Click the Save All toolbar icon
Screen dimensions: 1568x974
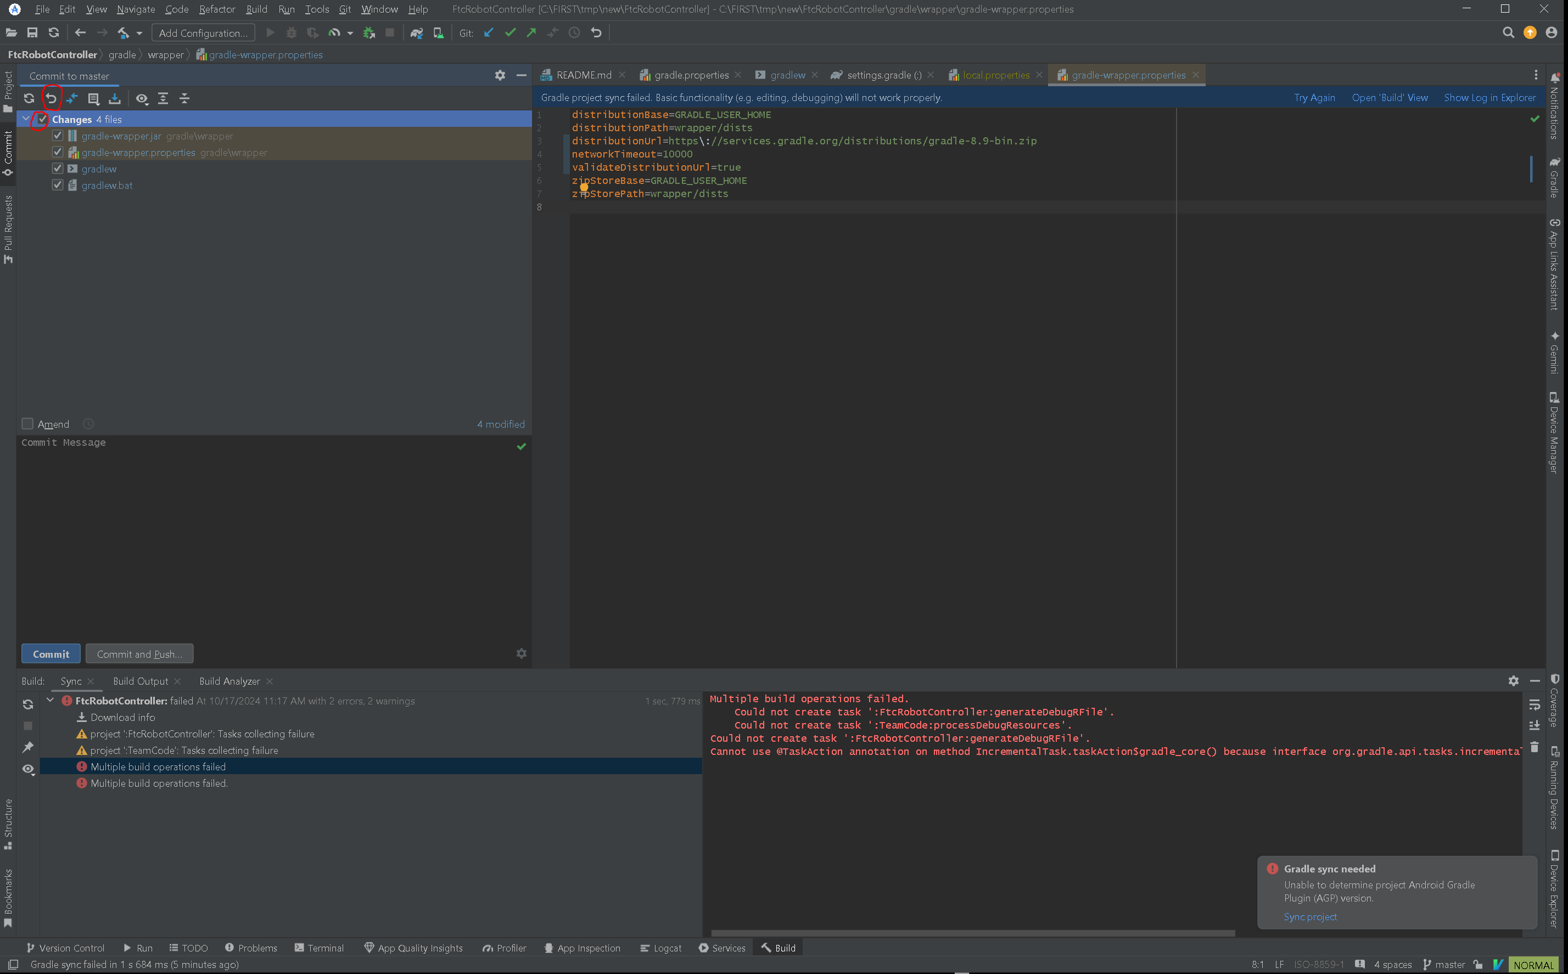(x=32, y=33)
